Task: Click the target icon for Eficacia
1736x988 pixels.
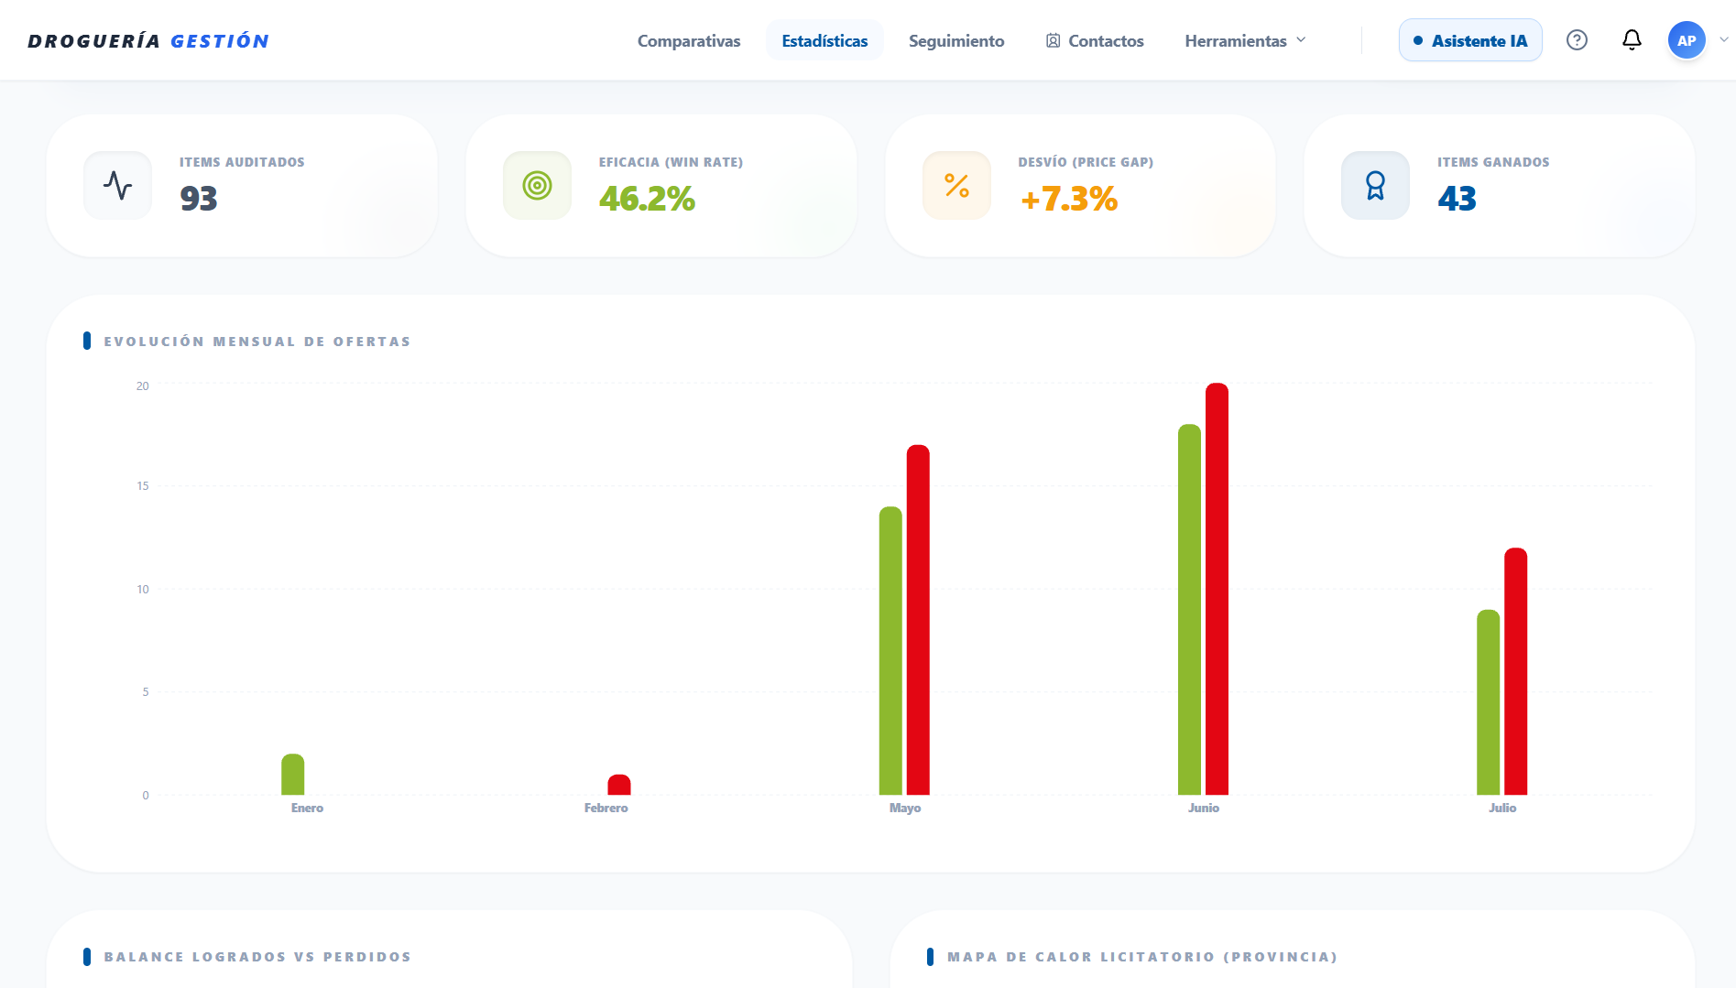Action: pos(537,185)
